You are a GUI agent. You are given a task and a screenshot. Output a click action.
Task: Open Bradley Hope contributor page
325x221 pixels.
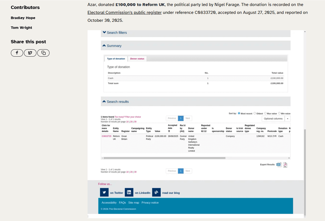[23, 18]
